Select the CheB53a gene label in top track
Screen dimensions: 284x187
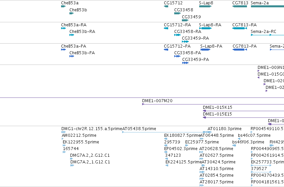pos(70,3)
